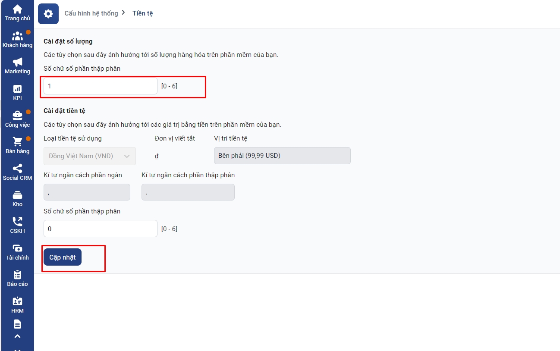Open the Tài chính finance icon
The height and width of the screenshot is (351, 560).
tap(17, 249)
